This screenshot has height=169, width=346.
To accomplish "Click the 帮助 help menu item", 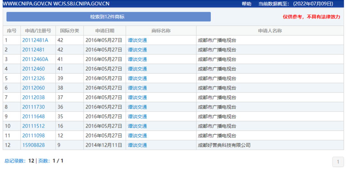I will pyautogui.click(x=246, y=4).
